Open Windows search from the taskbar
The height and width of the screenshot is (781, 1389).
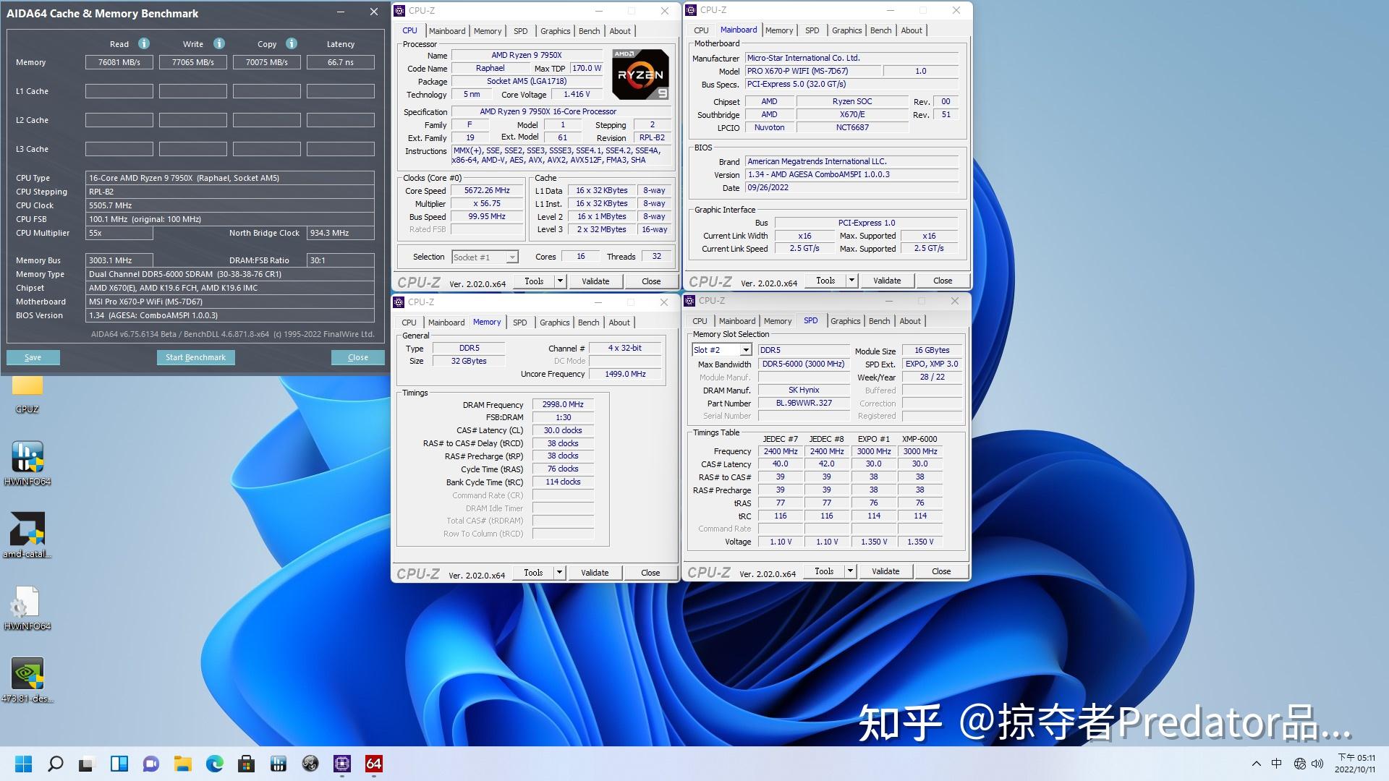click(56, 764)
